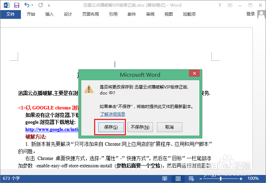Click the Undo arrow icon

pyautogui.click(x=27, y=5)
